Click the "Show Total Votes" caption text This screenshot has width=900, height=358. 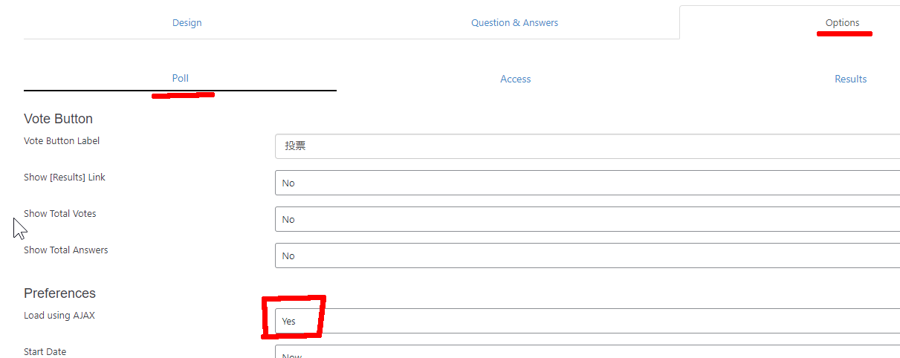pos(60,214)
